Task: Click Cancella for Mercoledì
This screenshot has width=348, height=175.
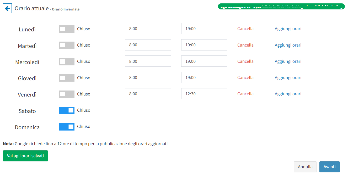Action: [245, 61]
